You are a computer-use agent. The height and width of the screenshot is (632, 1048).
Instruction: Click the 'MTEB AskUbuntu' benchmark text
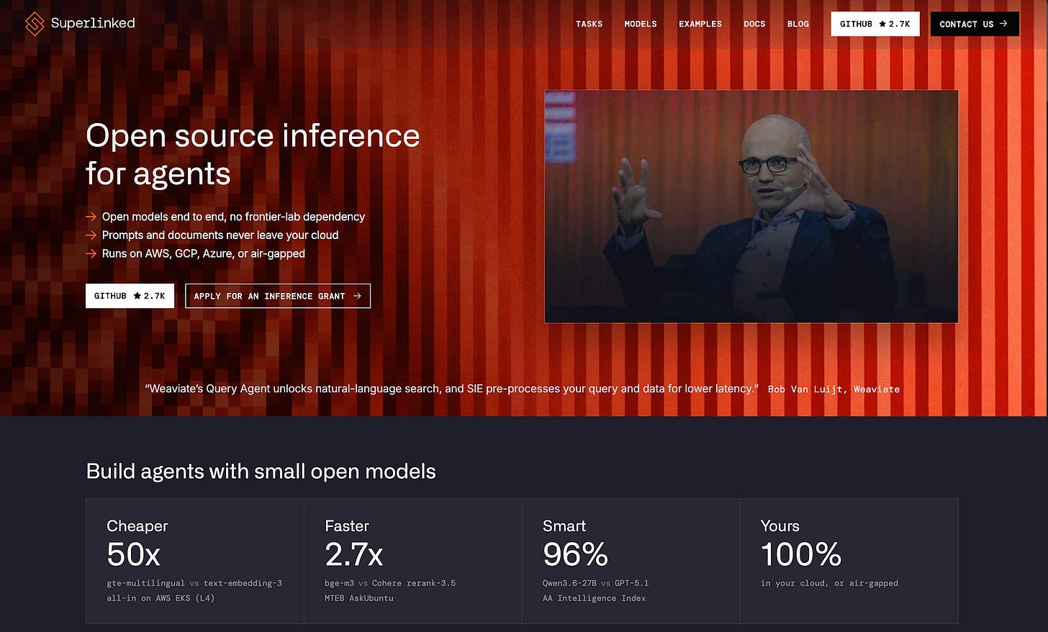359,598
